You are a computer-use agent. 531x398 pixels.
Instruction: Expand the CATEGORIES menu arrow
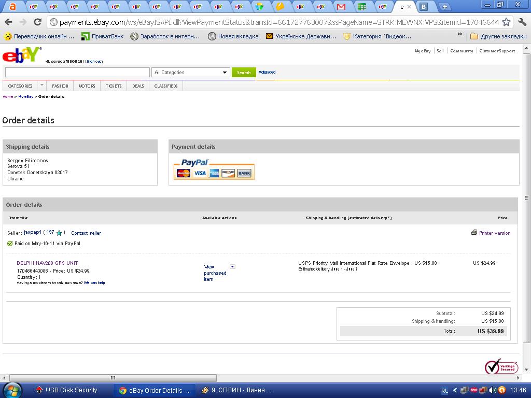coord(42,84)
